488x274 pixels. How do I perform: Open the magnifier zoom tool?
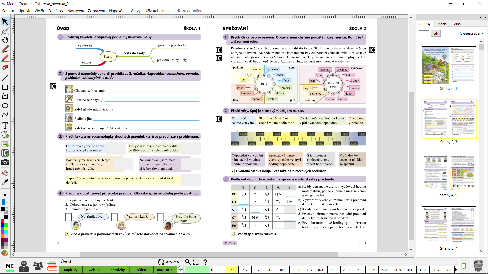coord(188,262)
